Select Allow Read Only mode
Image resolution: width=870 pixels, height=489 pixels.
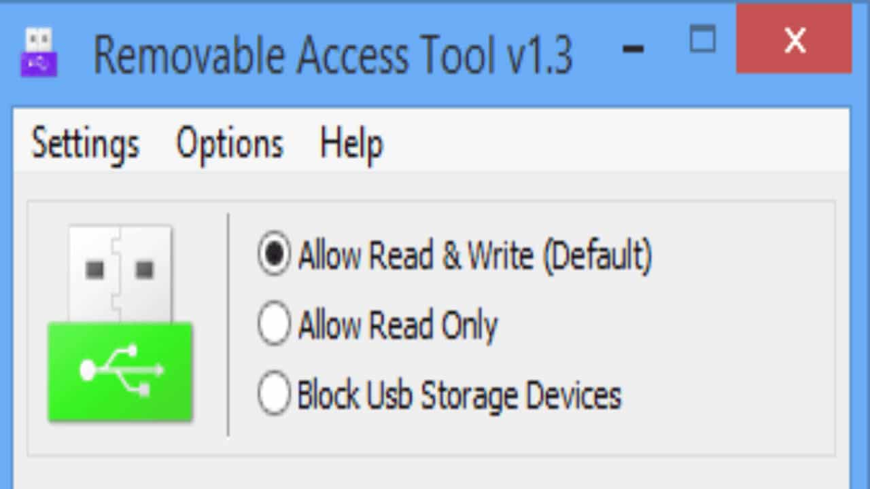[x=274, y=325]
